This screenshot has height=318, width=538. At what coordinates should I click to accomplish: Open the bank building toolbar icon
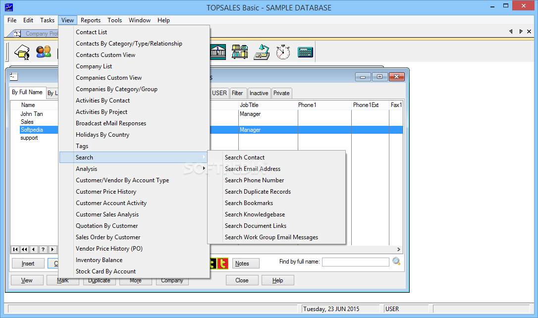[x=218, y=52]
